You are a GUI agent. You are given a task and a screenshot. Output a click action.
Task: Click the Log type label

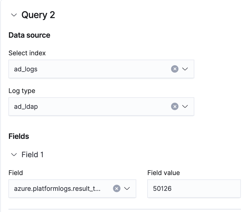point(22,91)
